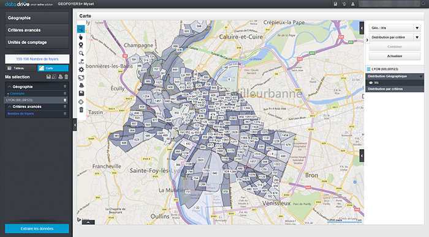Open the Unités de comptage menu
Image resolution: width=429 pixels, height=237 pixels.
[x=37, y=43]
